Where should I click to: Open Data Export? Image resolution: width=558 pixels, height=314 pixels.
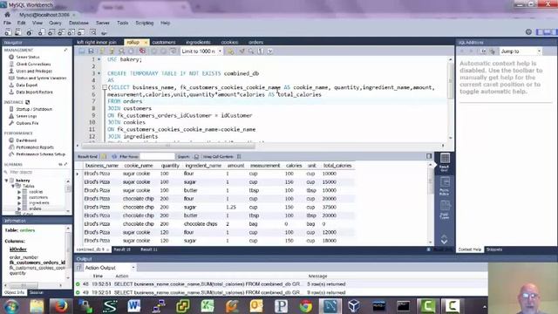click(x=27, y=85)
